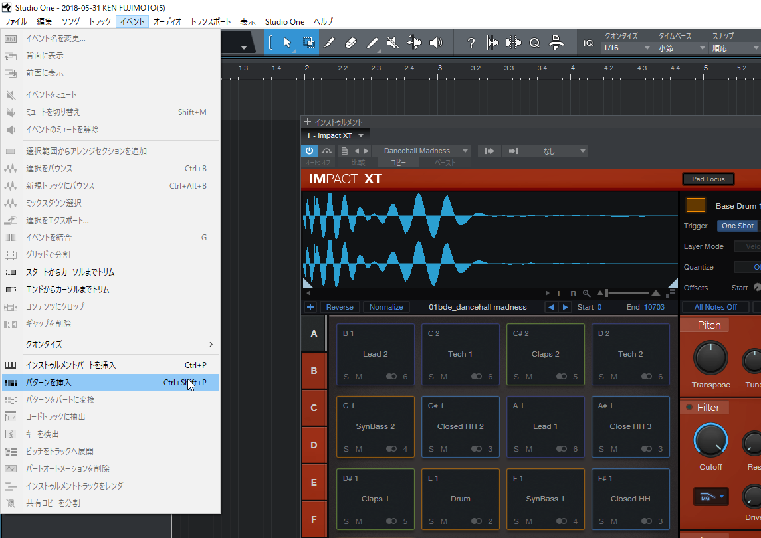Open the Studio One menu
Viewport: 761px width, 538px height.
pyautogui.click(x=285, y=21)
